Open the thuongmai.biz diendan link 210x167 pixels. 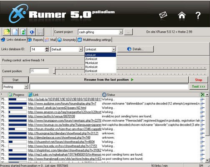tap(63, 133)
